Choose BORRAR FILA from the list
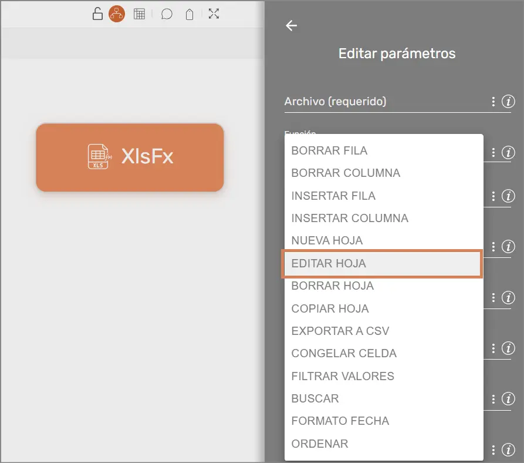The width and height of the screenshot is (524, 463). 384,150
